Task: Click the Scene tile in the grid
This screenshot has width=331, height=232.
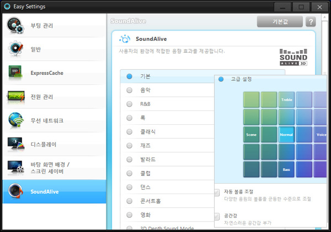Action: pos(250,134)
